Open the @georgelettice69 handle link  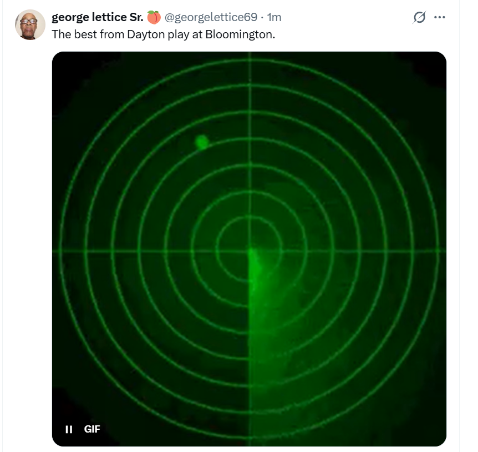[x=212, y=18]
